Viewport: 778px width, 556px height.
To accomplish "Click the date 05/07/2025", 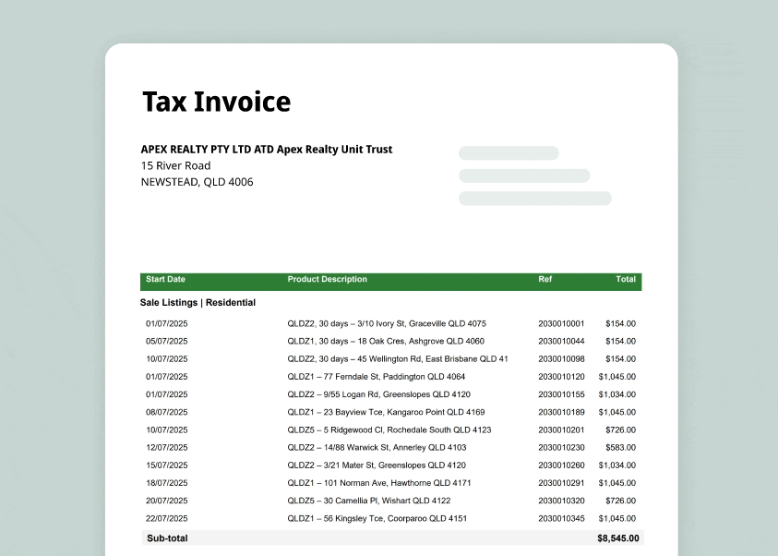I will (x=167, y=341).
